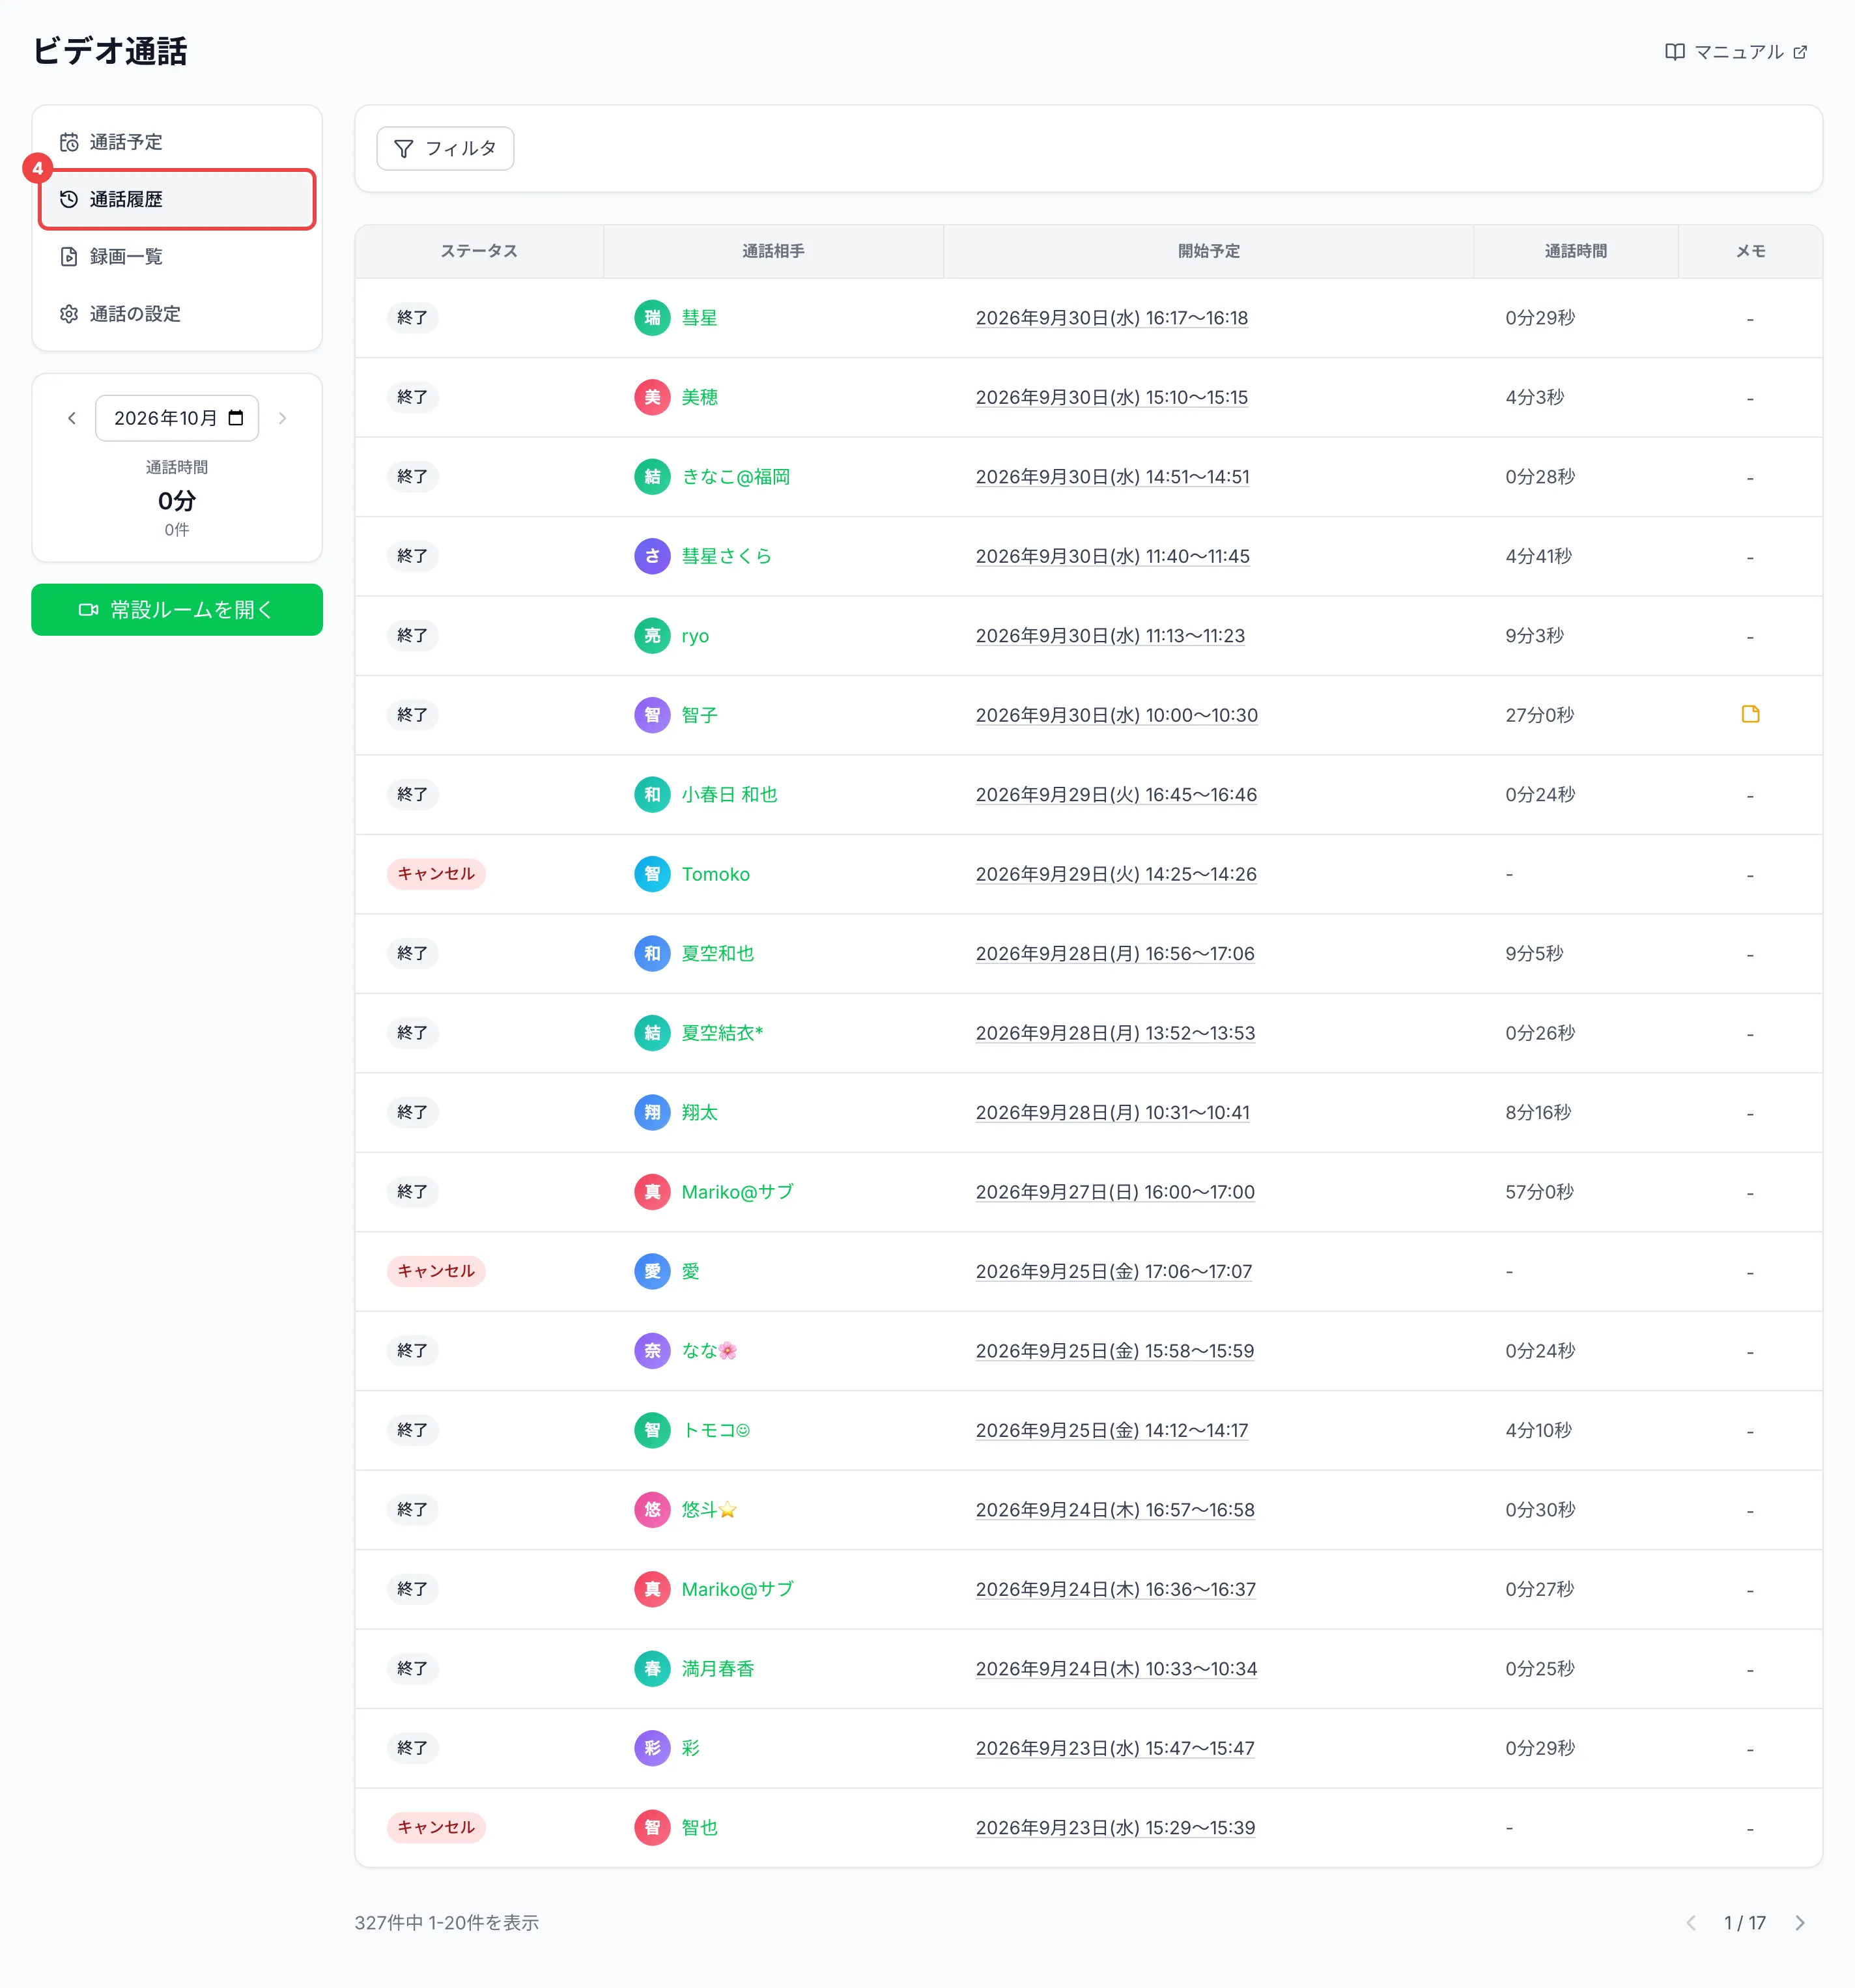Click the 奈 avatar beside なな
Screen dimensions: 1855x1988
click(x=652, y=1351)
